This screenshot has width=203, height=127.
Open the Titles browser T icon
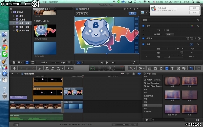click(172, 68)
